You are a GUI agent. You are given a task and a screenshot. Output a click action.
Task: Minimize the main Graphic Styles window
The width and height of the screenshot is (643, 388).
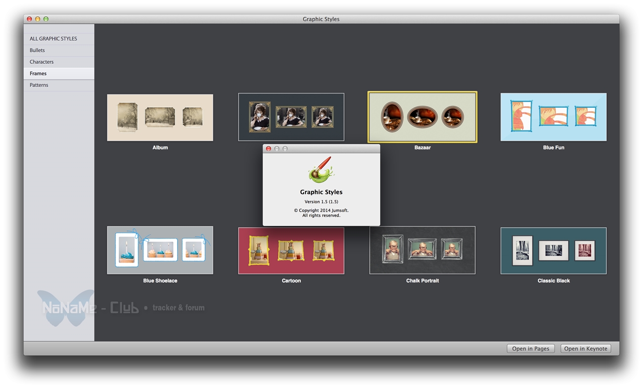click(x=38, y=19)
